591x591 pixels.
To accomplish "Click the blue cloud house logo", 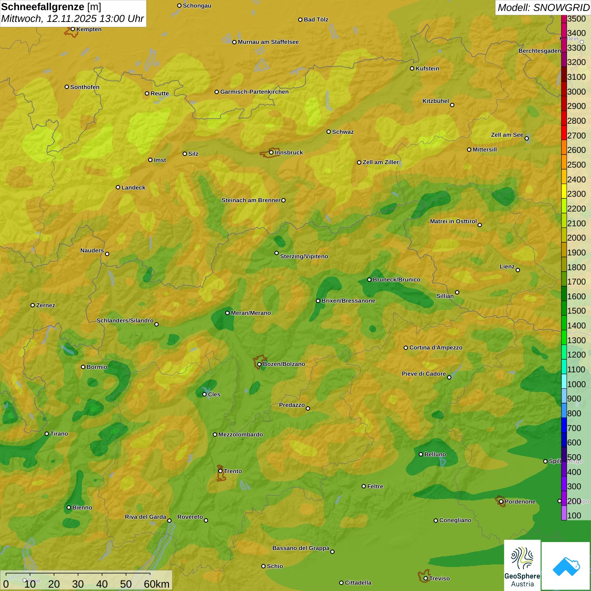I will tap(566, 566).
